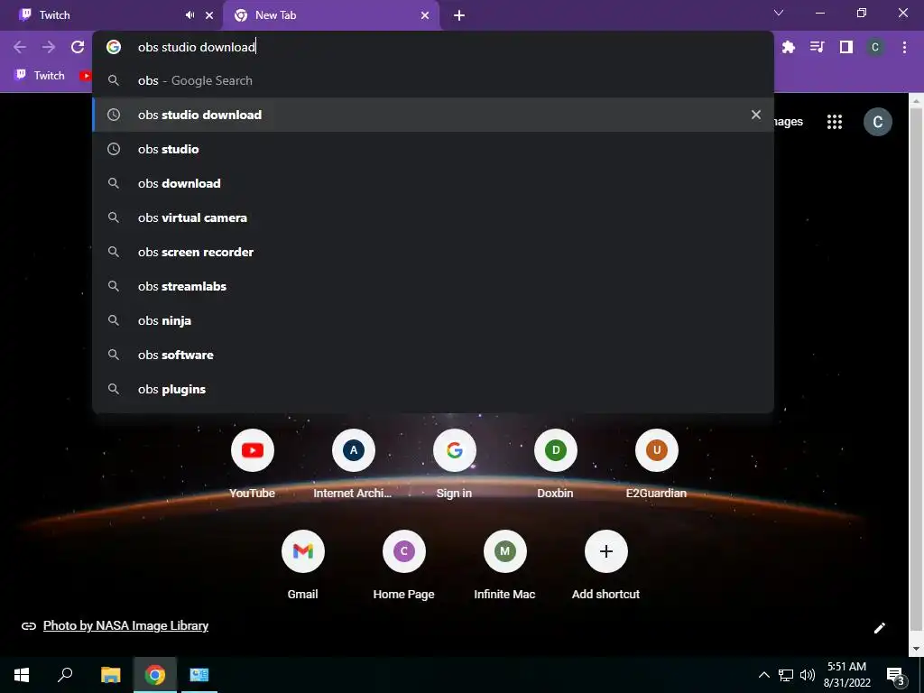The width and height of the screenshot is (924, 693).
Task: Customize this page with the pencil icon
Action: click(879, 628)
